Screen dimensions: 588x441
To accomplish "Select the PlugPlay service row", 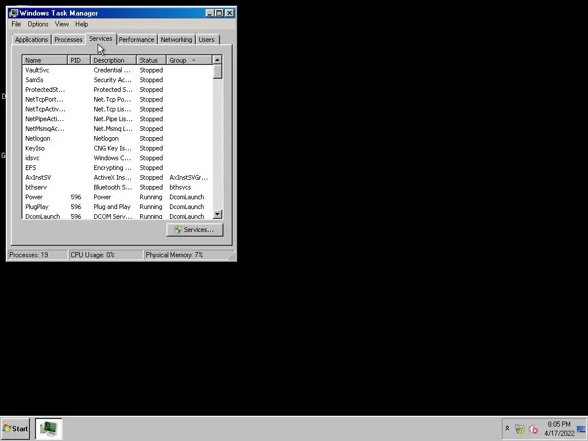I will click(x=117, y=207).
